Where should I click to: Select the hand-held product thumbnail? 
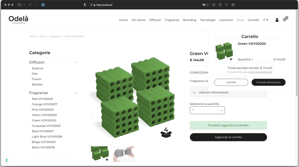point(123,154)
